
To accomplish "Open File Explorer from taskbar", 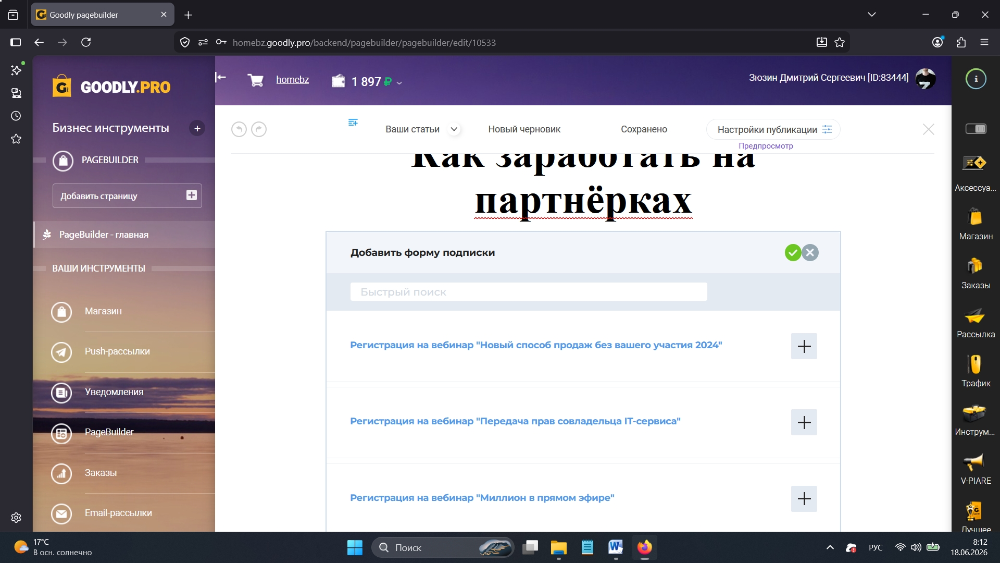I will click(558, 547).
